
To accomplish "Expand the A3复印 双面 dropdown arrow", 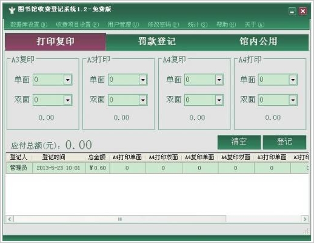I will (68, 100).
